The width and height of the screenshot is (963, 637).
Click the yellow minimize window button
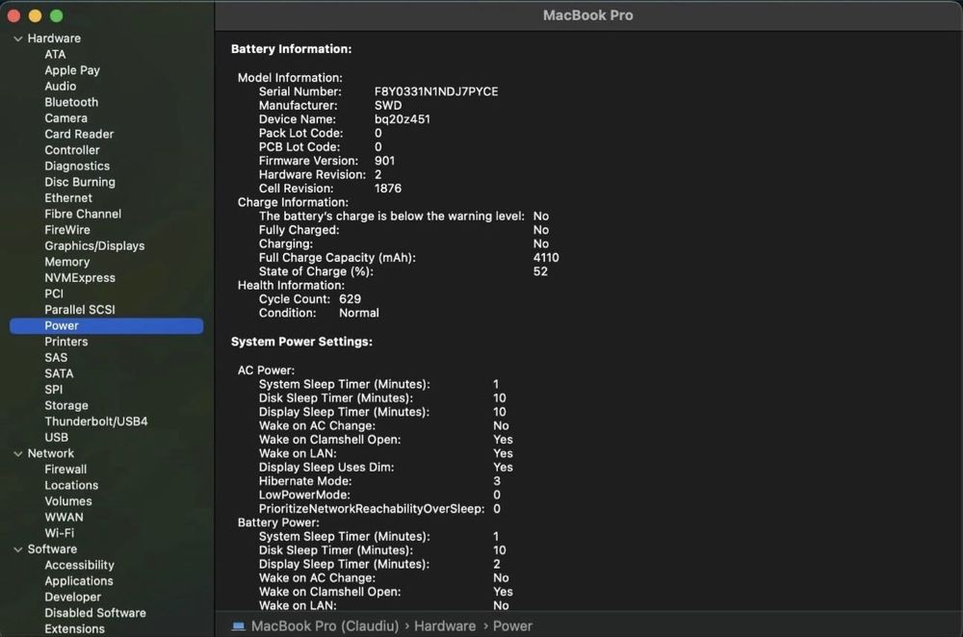pyautogui.click(x=35, y=15)
